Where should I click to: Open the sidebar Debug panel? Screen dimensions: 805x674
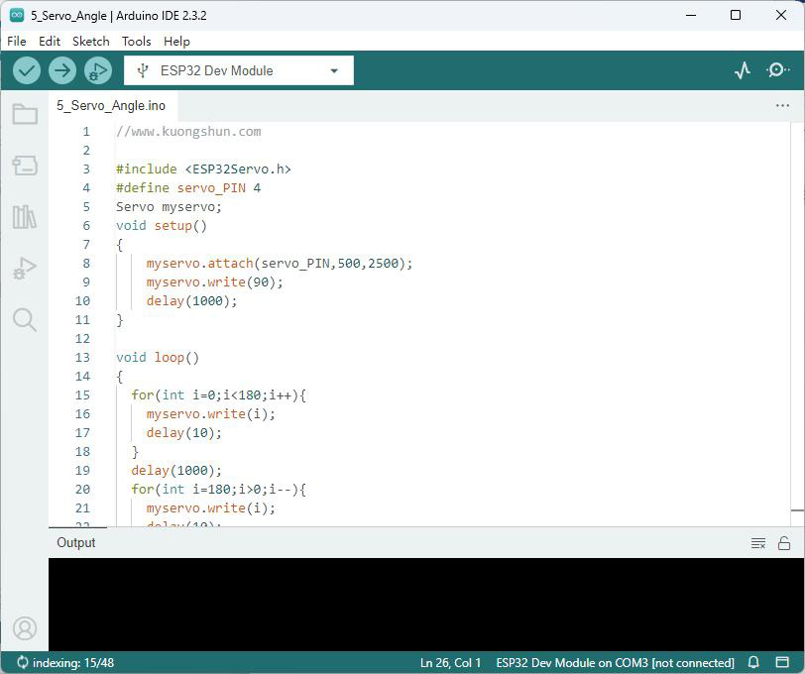tap(25, 268)
